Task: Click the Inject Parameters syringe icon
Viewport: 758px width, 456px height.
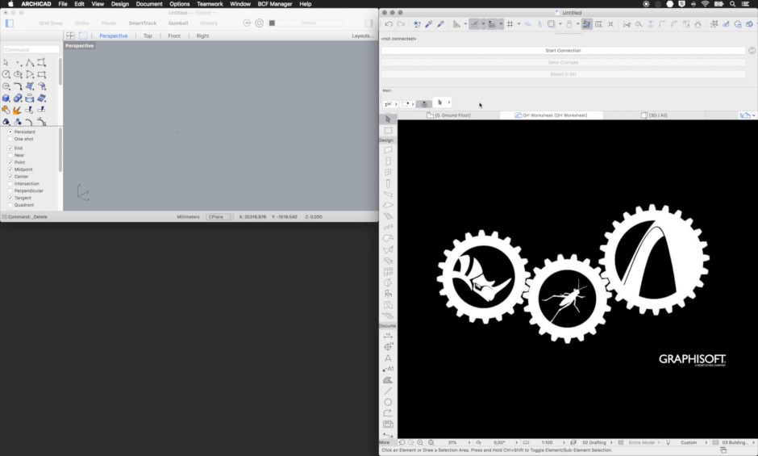Action: pos(440,24)
